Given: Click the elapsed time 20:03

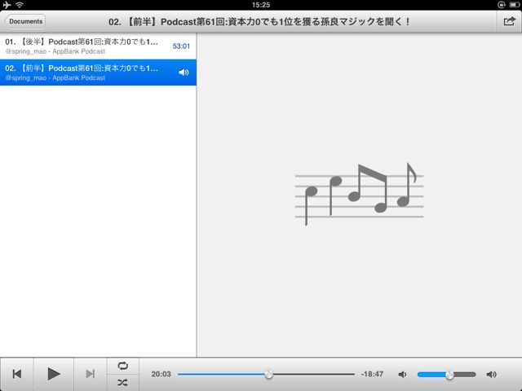Looking at the screenshot, I should tap(161, 374).
